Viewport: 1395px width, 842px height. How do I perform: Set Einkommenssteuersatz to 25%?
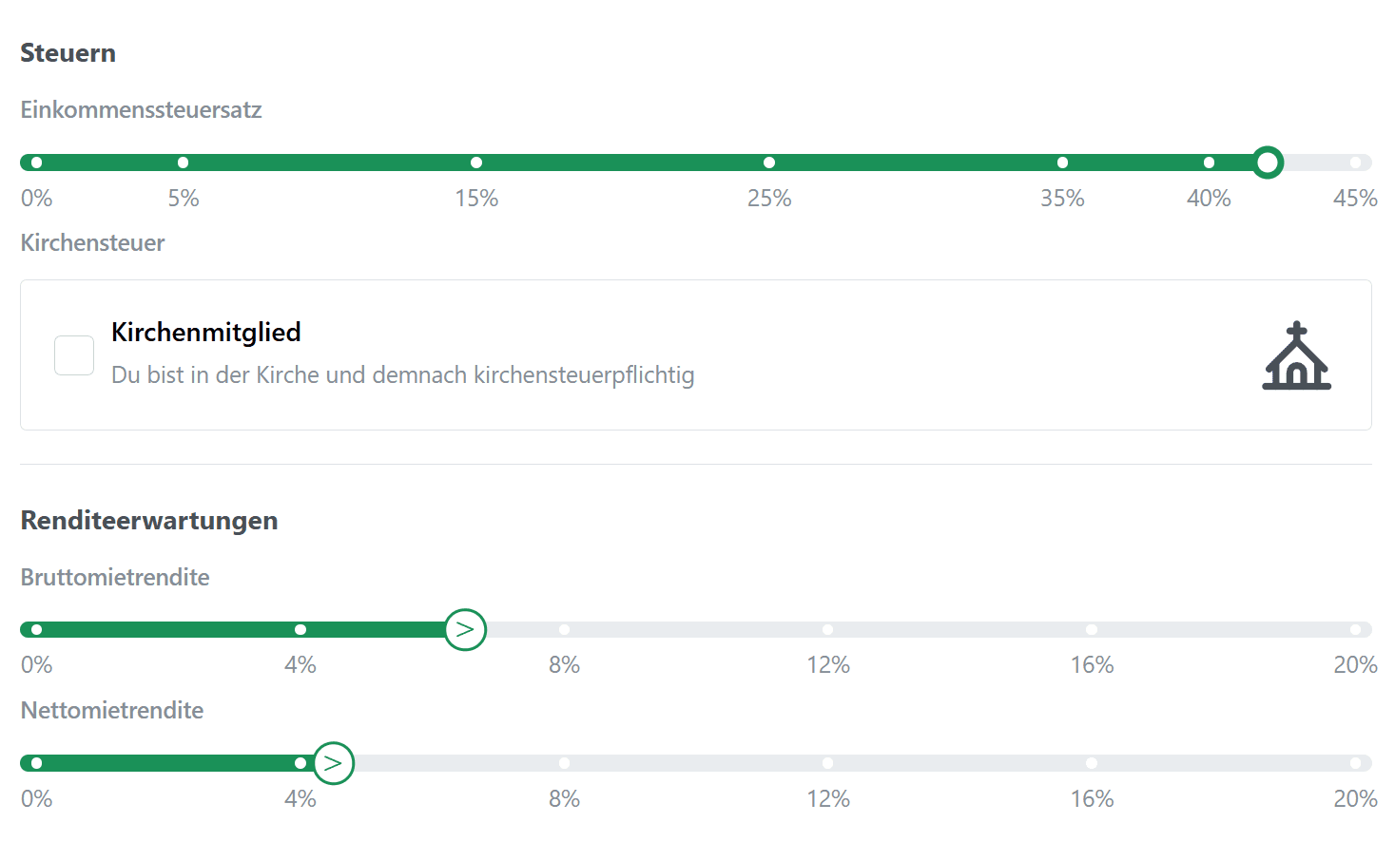(x=769, y=162)
